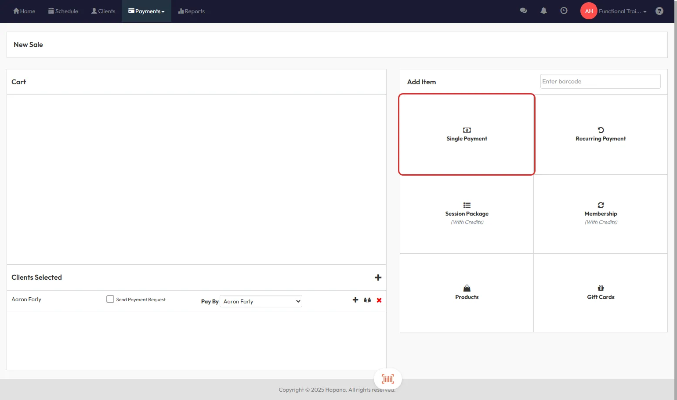Add a client via Clients Selected plus
The width and height of the screenshot is (677, 400).
click(x=378, y=277)
